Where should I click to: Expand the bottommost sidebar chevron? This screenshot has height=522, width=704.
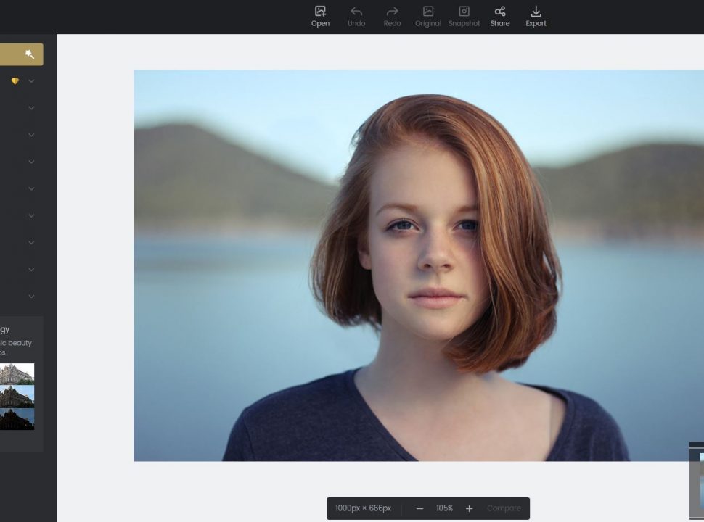(31, 297)
